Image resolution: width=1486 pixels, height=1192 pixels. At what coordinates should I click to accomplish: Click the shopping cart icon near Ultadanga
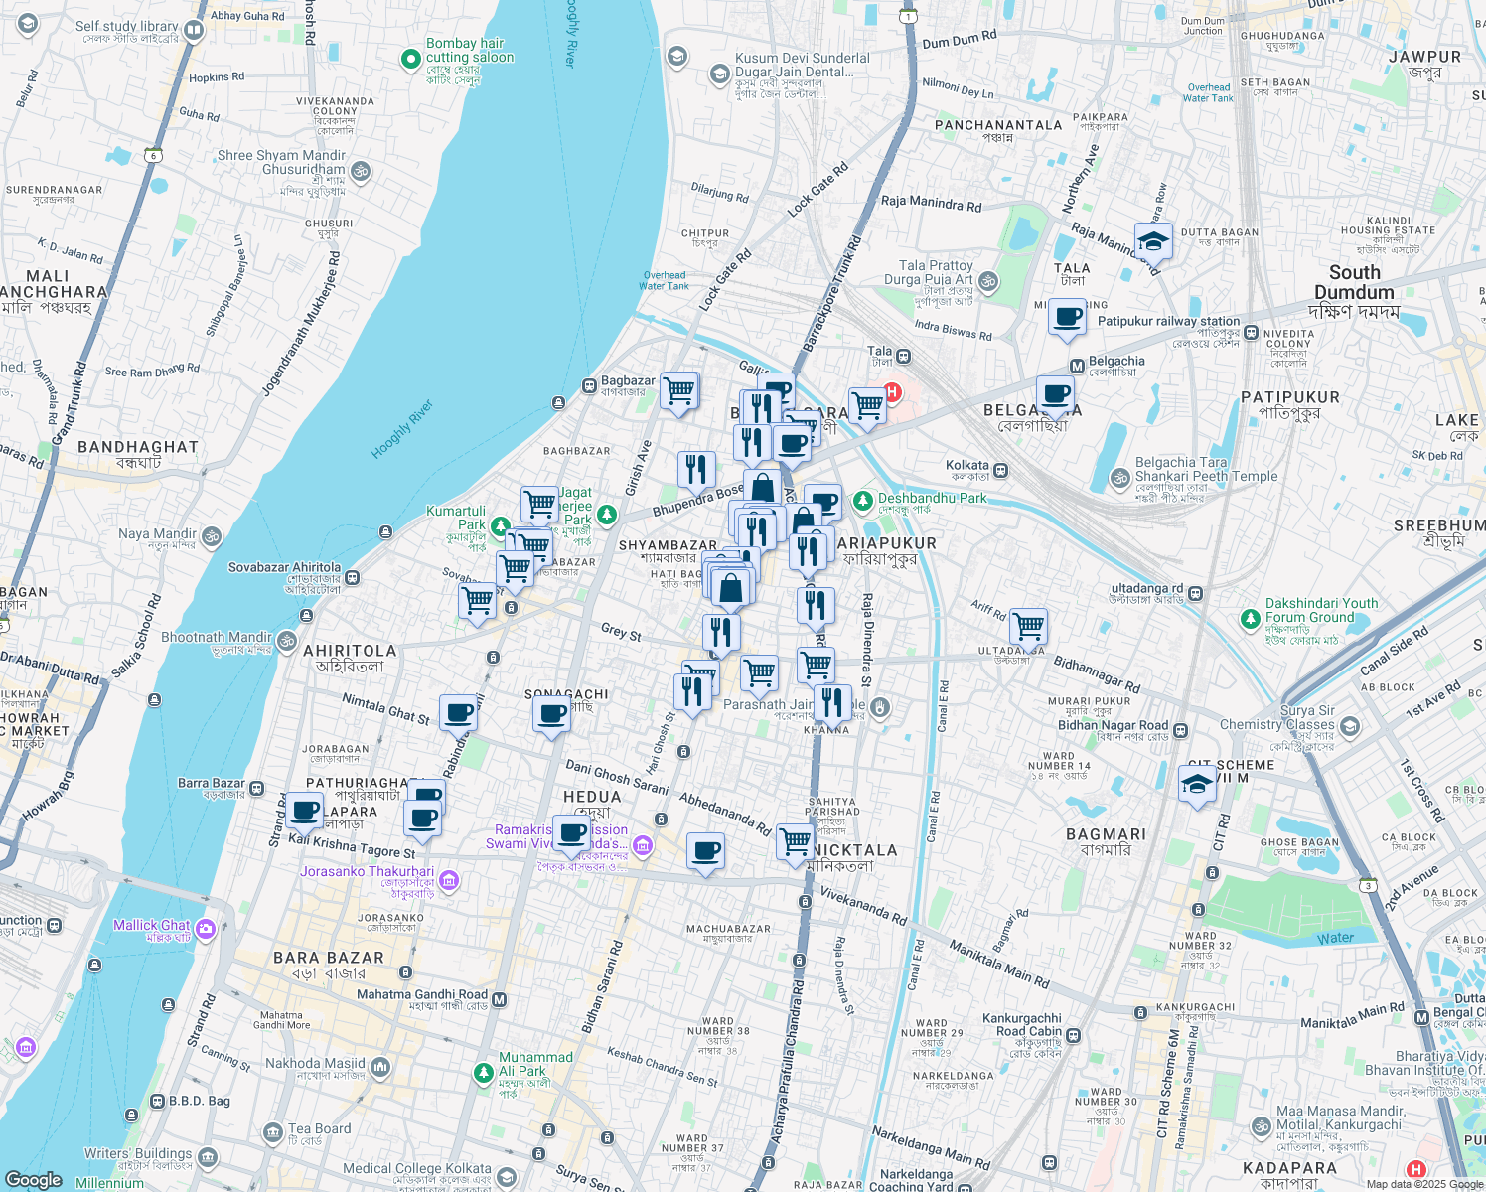pyautogui.click(x=1028, y=625)
